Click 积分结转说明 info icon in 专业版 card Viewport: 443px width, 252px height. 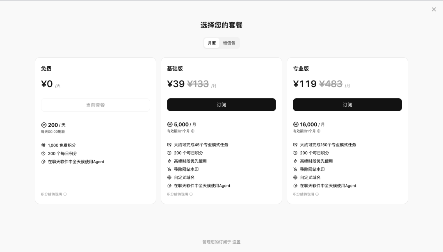click(x=317, y=194)
